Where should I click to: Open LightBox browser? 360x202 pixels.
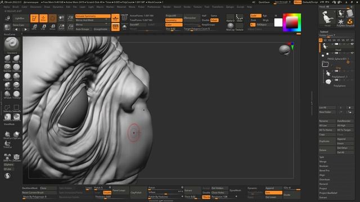(x=21, y=19)
